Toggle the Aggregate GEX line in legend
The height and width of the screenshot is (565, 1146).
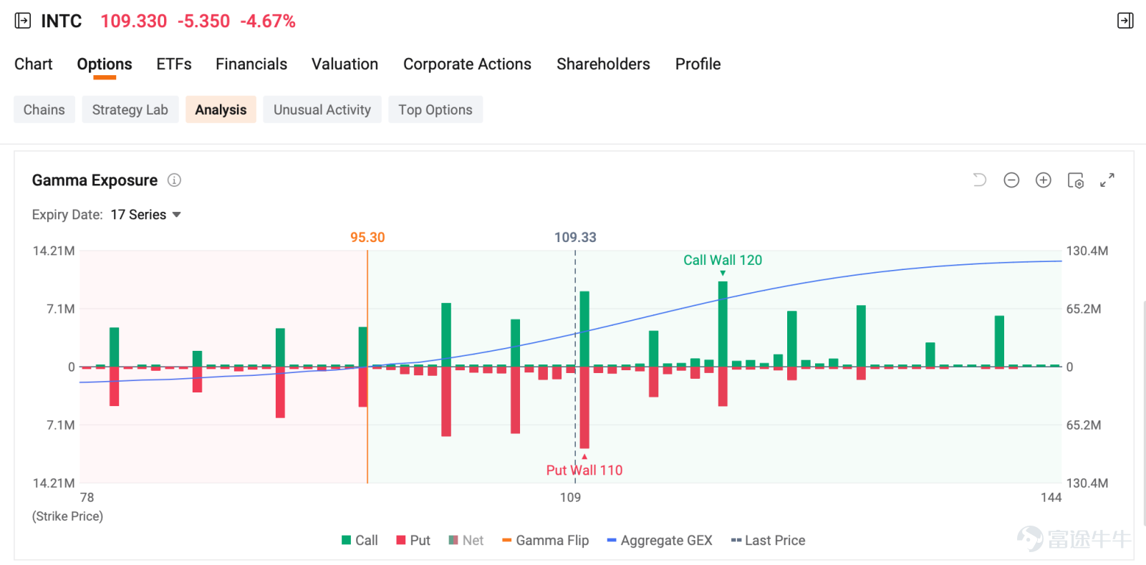pyautogui.click(x=660, y=541)
